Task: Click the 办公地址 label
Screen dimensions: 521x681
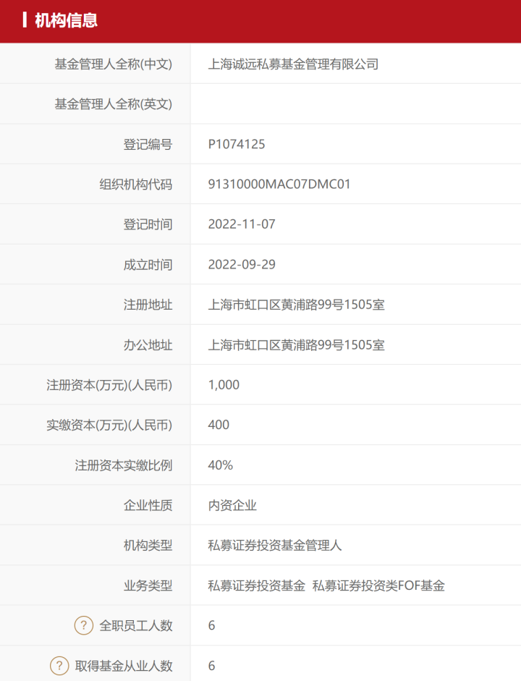Action: click(148, 345)
